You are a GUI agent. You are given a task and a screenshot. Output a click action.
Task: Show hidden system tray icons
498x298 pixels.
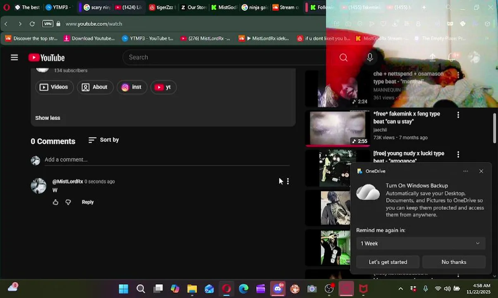tap(400, 288)
